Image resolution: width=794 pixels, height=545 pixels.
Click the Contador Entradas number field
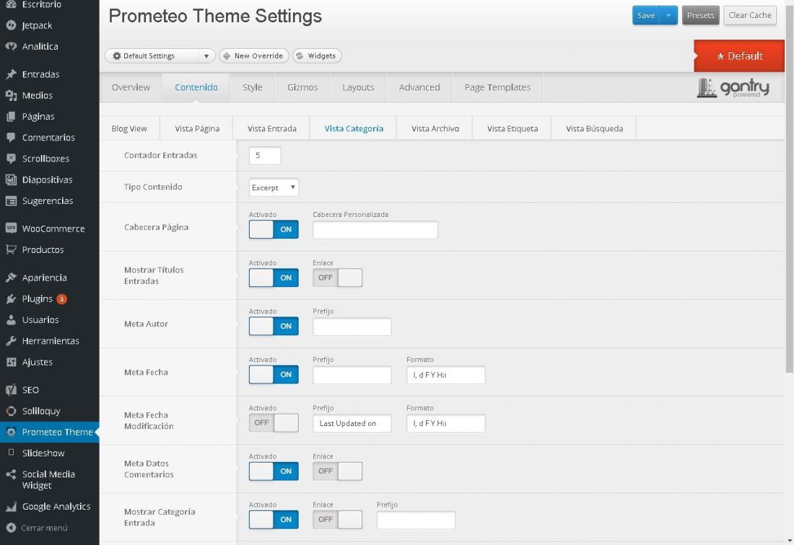tap(265, 156)
